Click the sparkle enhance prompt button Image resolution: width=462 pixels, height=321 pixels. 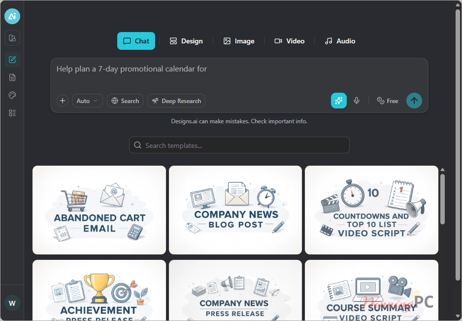pyautogui.click(x=338, y=101)
